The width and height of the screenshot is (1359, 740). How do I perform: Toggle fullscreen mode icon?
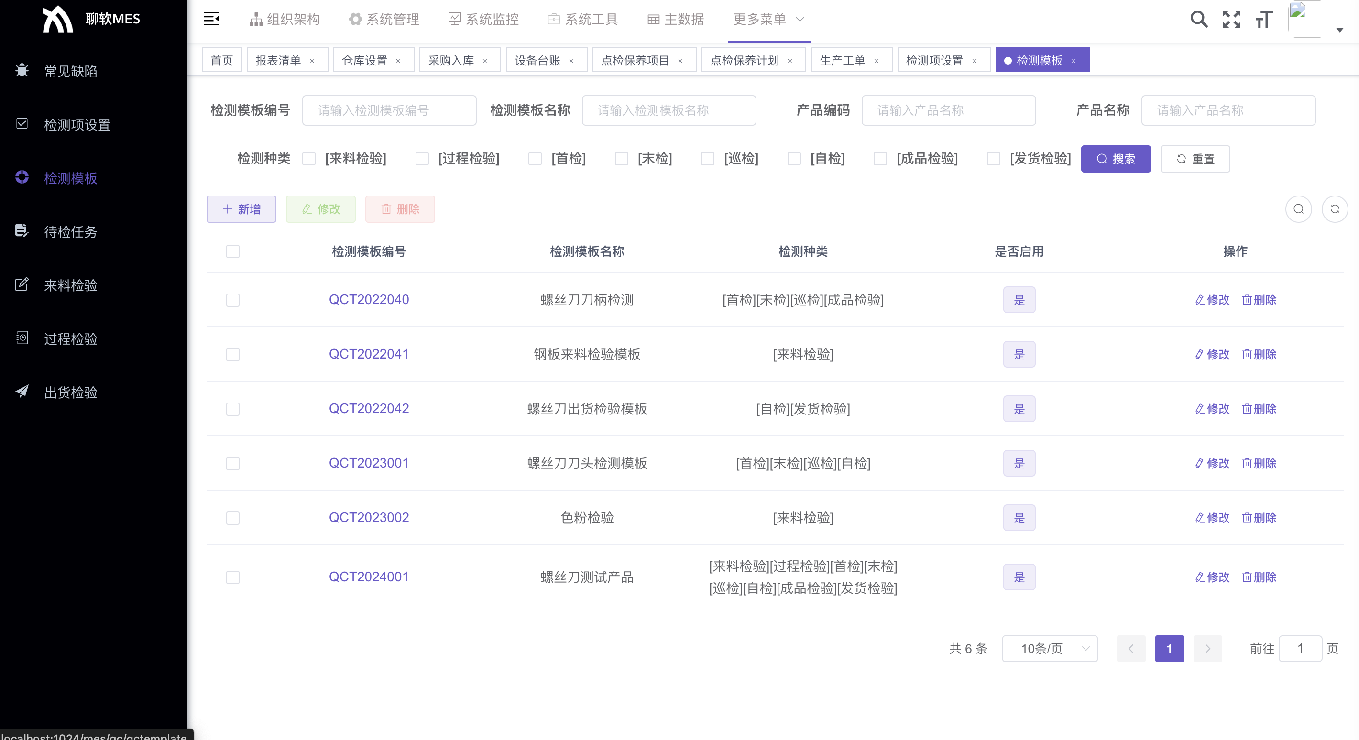coord(1231,19)
